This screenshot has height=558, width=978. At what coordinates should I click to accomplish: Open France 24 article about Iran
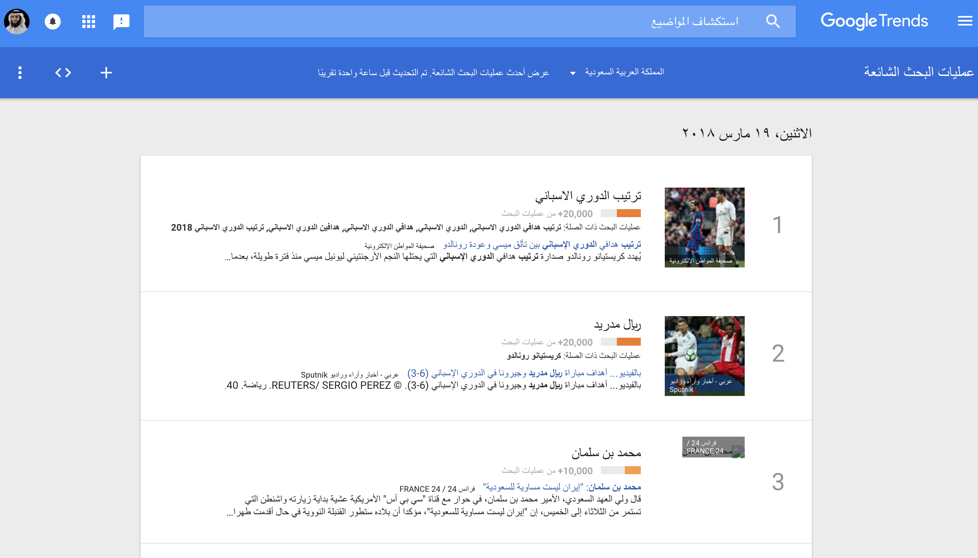[x=562, y=487]
